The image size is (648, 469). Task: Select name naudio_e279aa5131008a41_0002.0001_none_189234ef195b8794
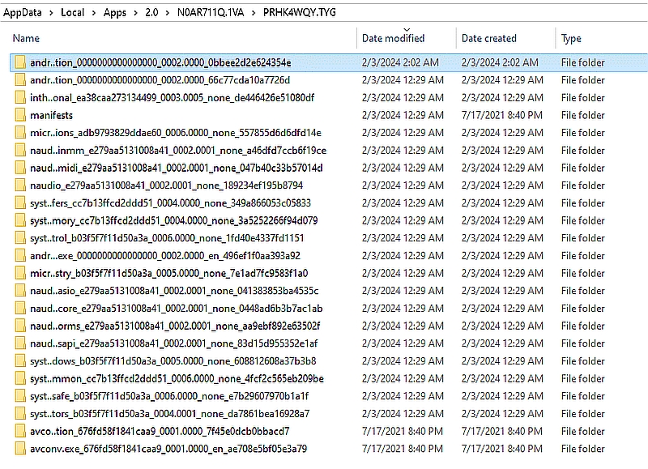[167, 185]
